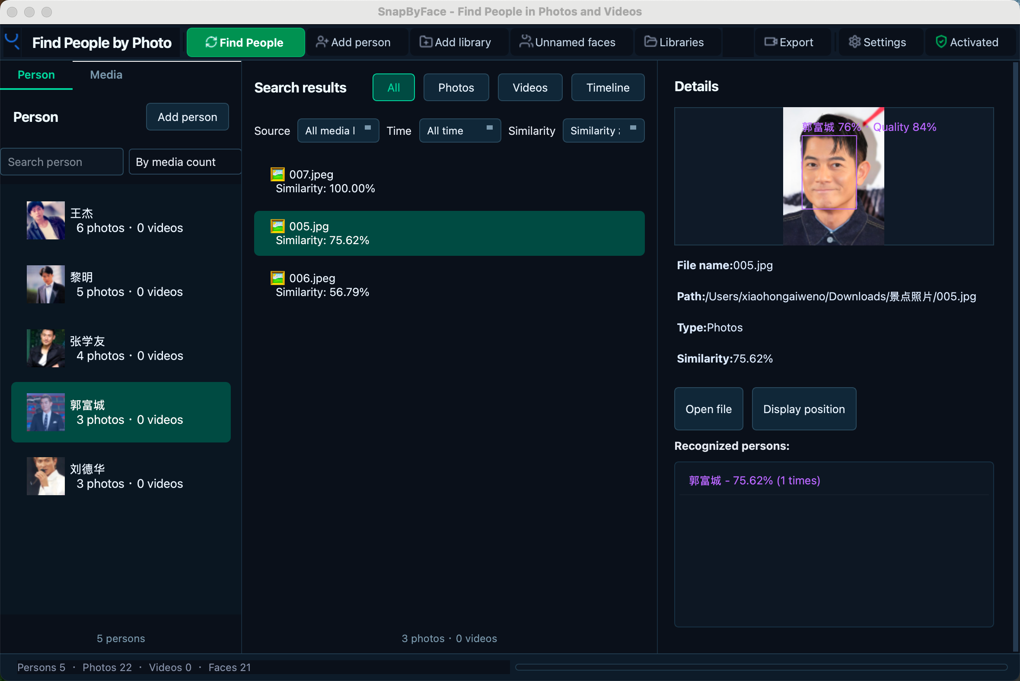Click the Activated shield icon
Viewport: 1020px width, 681px height.
pos(941,42)
